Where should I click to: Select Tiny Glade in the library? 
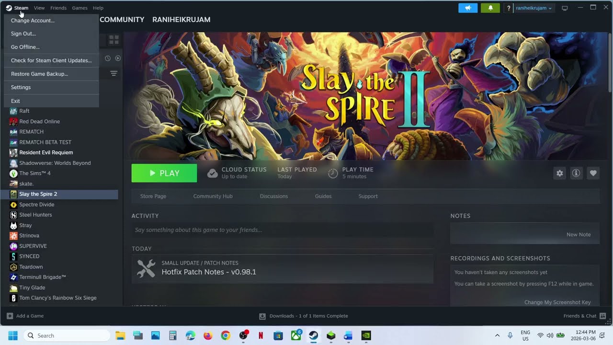click(32, 287)
